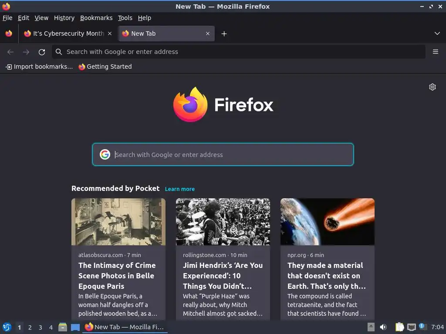Open the Bookmarks menu
Screen dimensions: 446x334
96,18
